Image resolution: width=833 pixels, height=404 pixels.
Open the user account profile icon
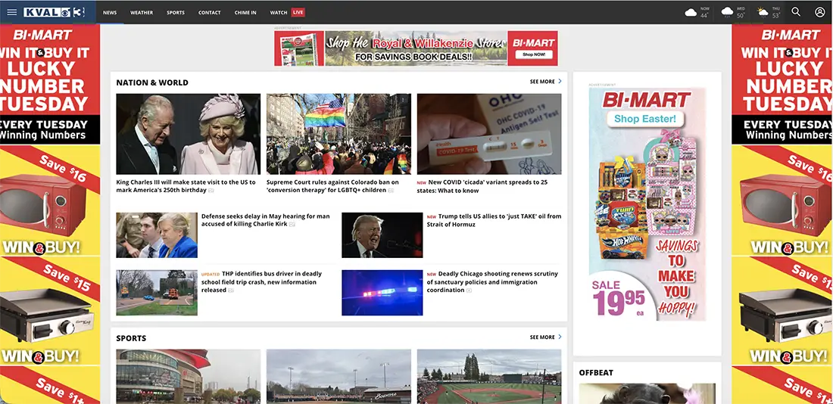coord(819,11)
